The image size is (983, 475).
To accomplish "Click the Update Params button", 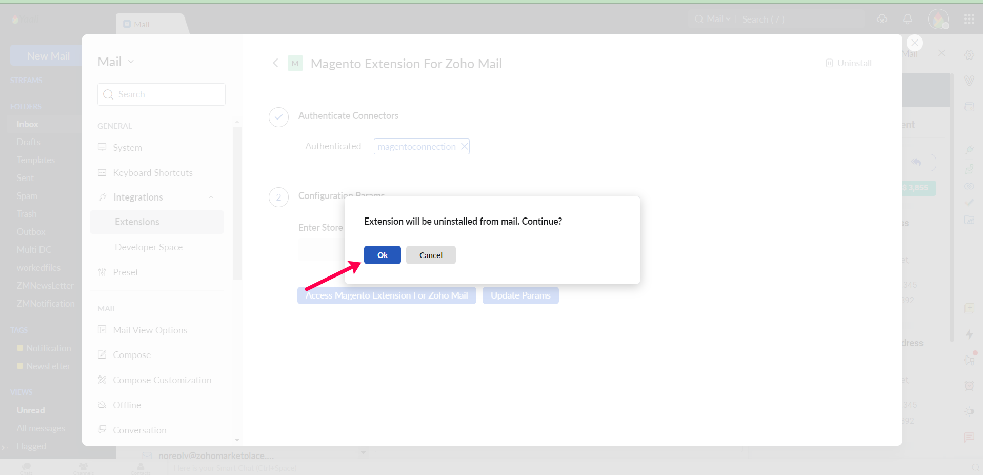I will click(x=520, y=295).
